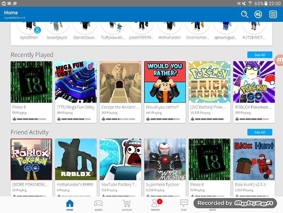Open the Friends tab with notification badge

(x=156, y=205)
